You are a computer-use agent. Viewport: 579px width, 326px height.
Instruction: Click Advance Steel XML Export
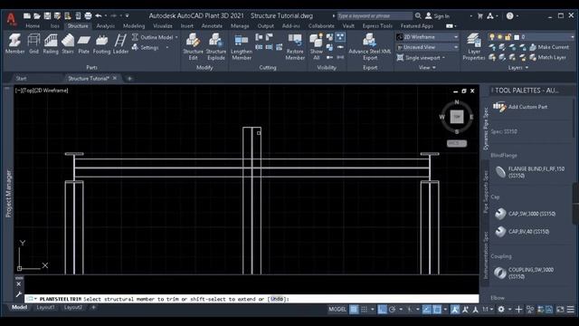click(370, 46)
